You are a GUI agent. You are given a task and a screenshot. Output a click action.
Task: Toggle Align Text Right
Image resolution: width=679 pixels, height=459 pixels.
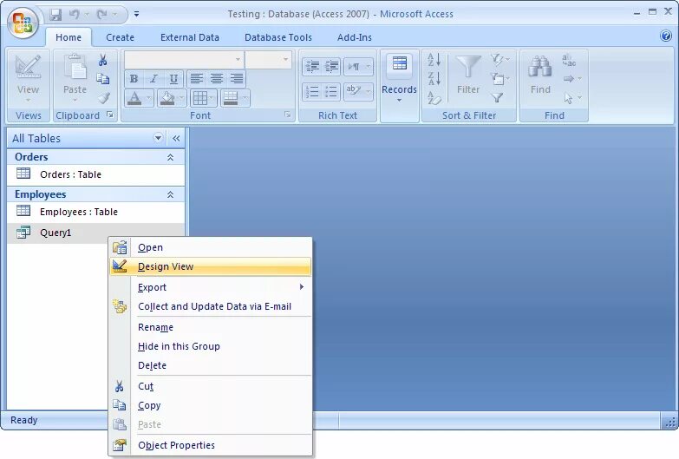point(236,79)
